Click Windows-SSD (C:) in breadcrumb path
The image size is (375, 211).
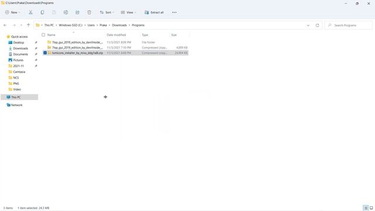[x=70, y=25]
